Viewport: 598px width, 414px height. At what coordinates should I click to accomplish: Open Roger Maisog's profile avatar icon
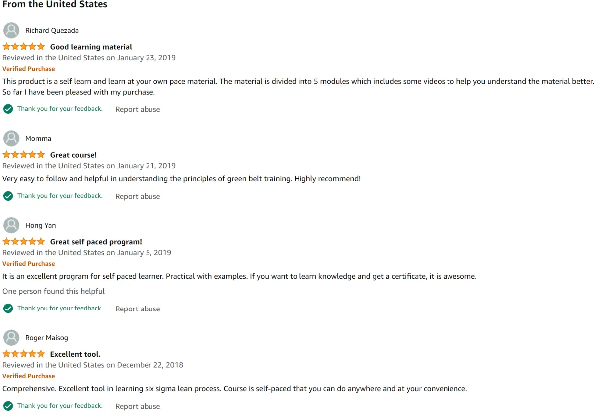11,338
